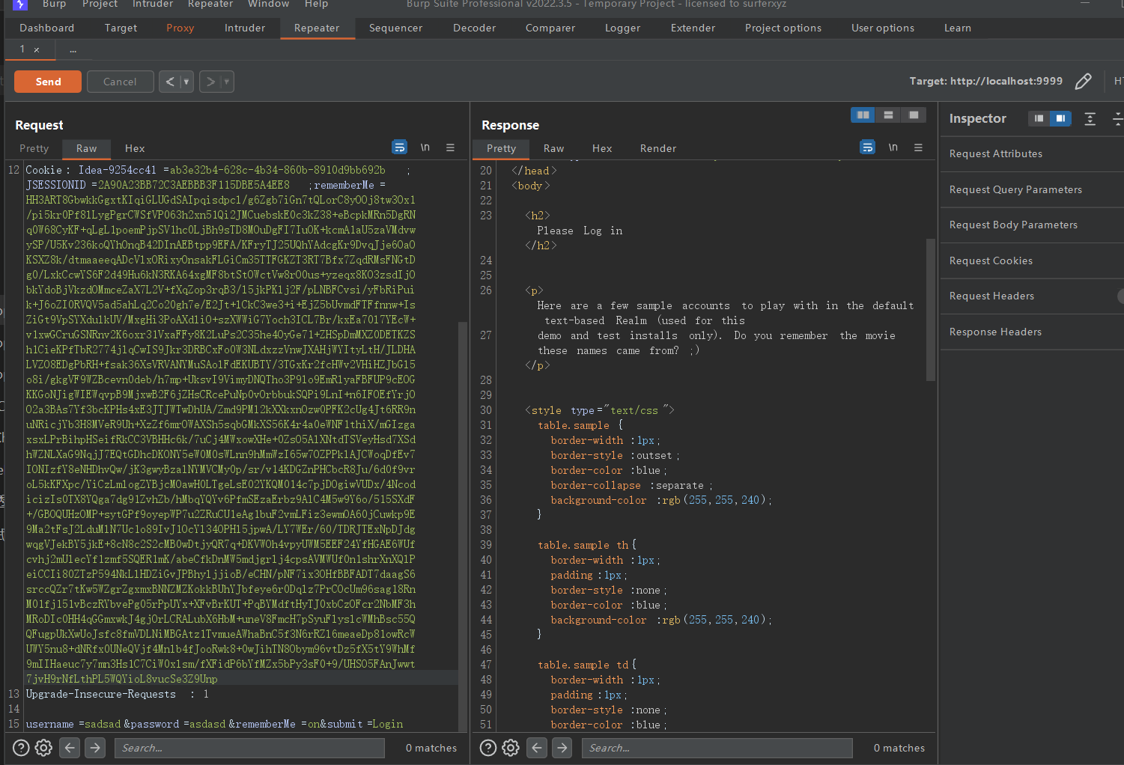Go to previous search match in Request

coord(70,747)
